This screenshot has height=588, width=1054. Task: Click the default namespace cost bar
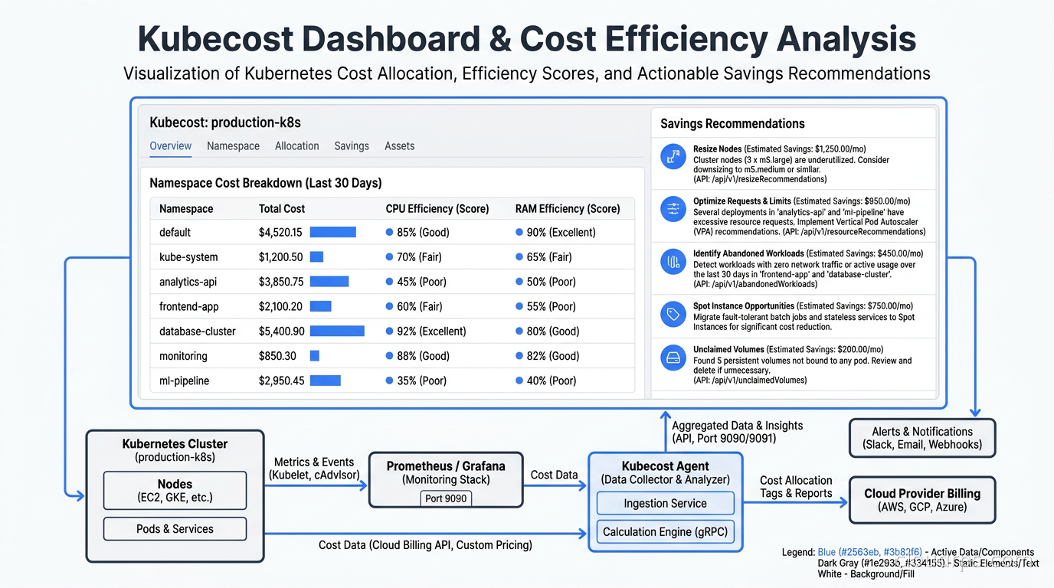(332, 232)
